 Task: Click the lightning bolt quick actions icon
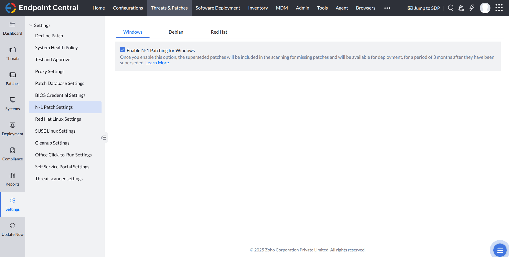472,8
